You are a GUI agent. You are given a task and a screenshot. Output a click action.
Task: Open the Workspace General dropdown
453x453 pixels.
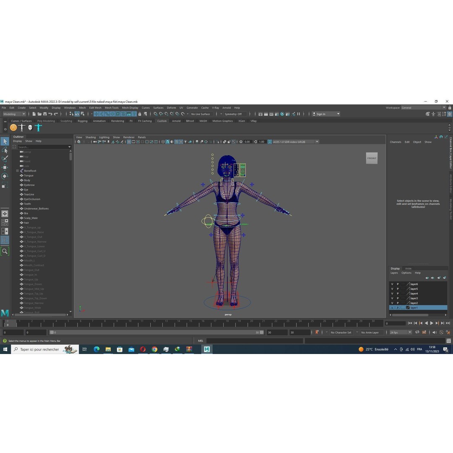[x=424, y=107]
